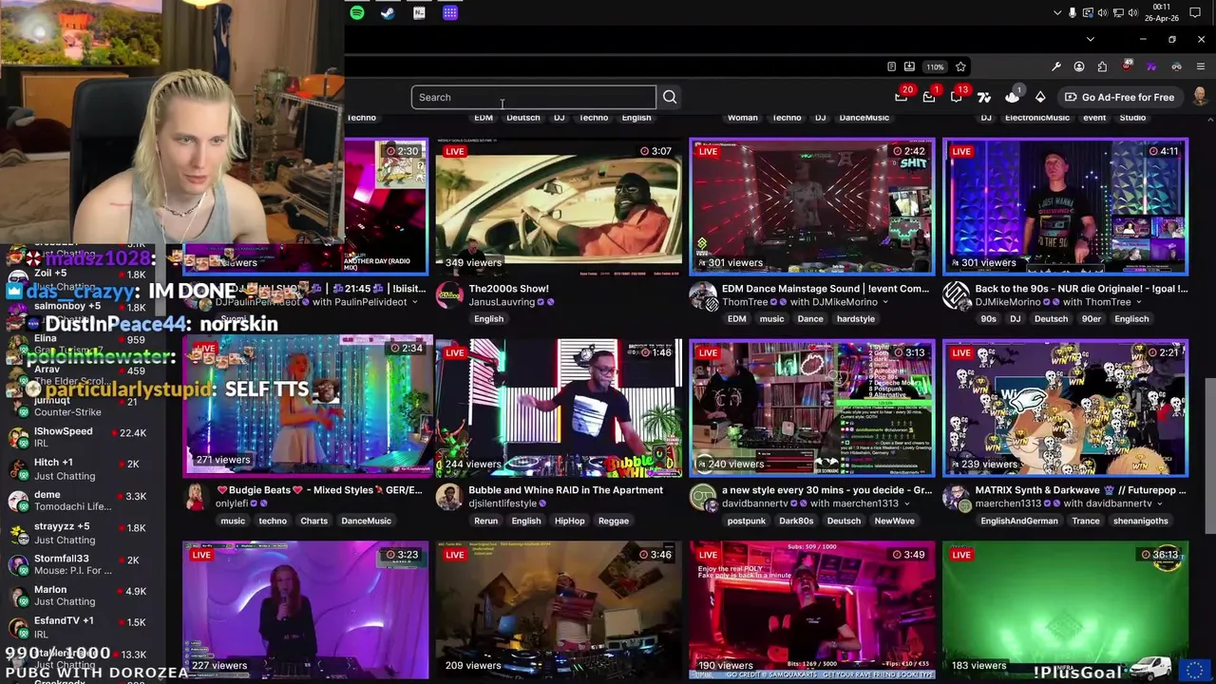
Task: Open Marlon channel in sidebar
Action: pyautogui.click(x=76, y=596)
